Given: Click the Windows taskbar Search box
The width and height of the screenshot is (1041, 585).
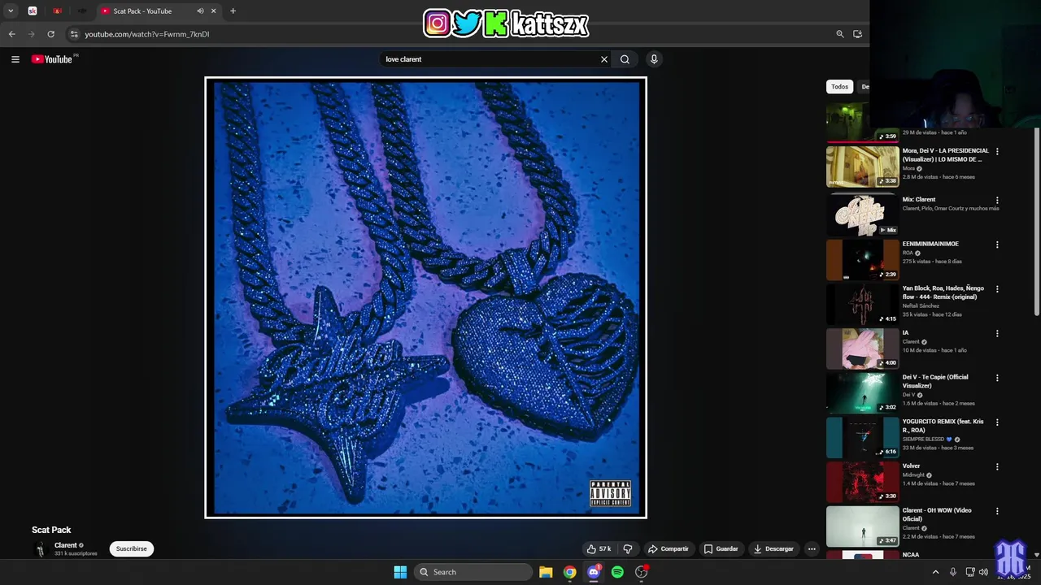Looking at the screenshot, I should tap(473, 572).
